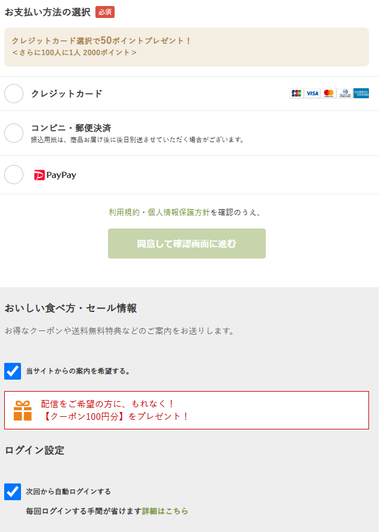
Task: Choose the コンビニ・郵便決済 radio button
Action: [x=14, y=133]
